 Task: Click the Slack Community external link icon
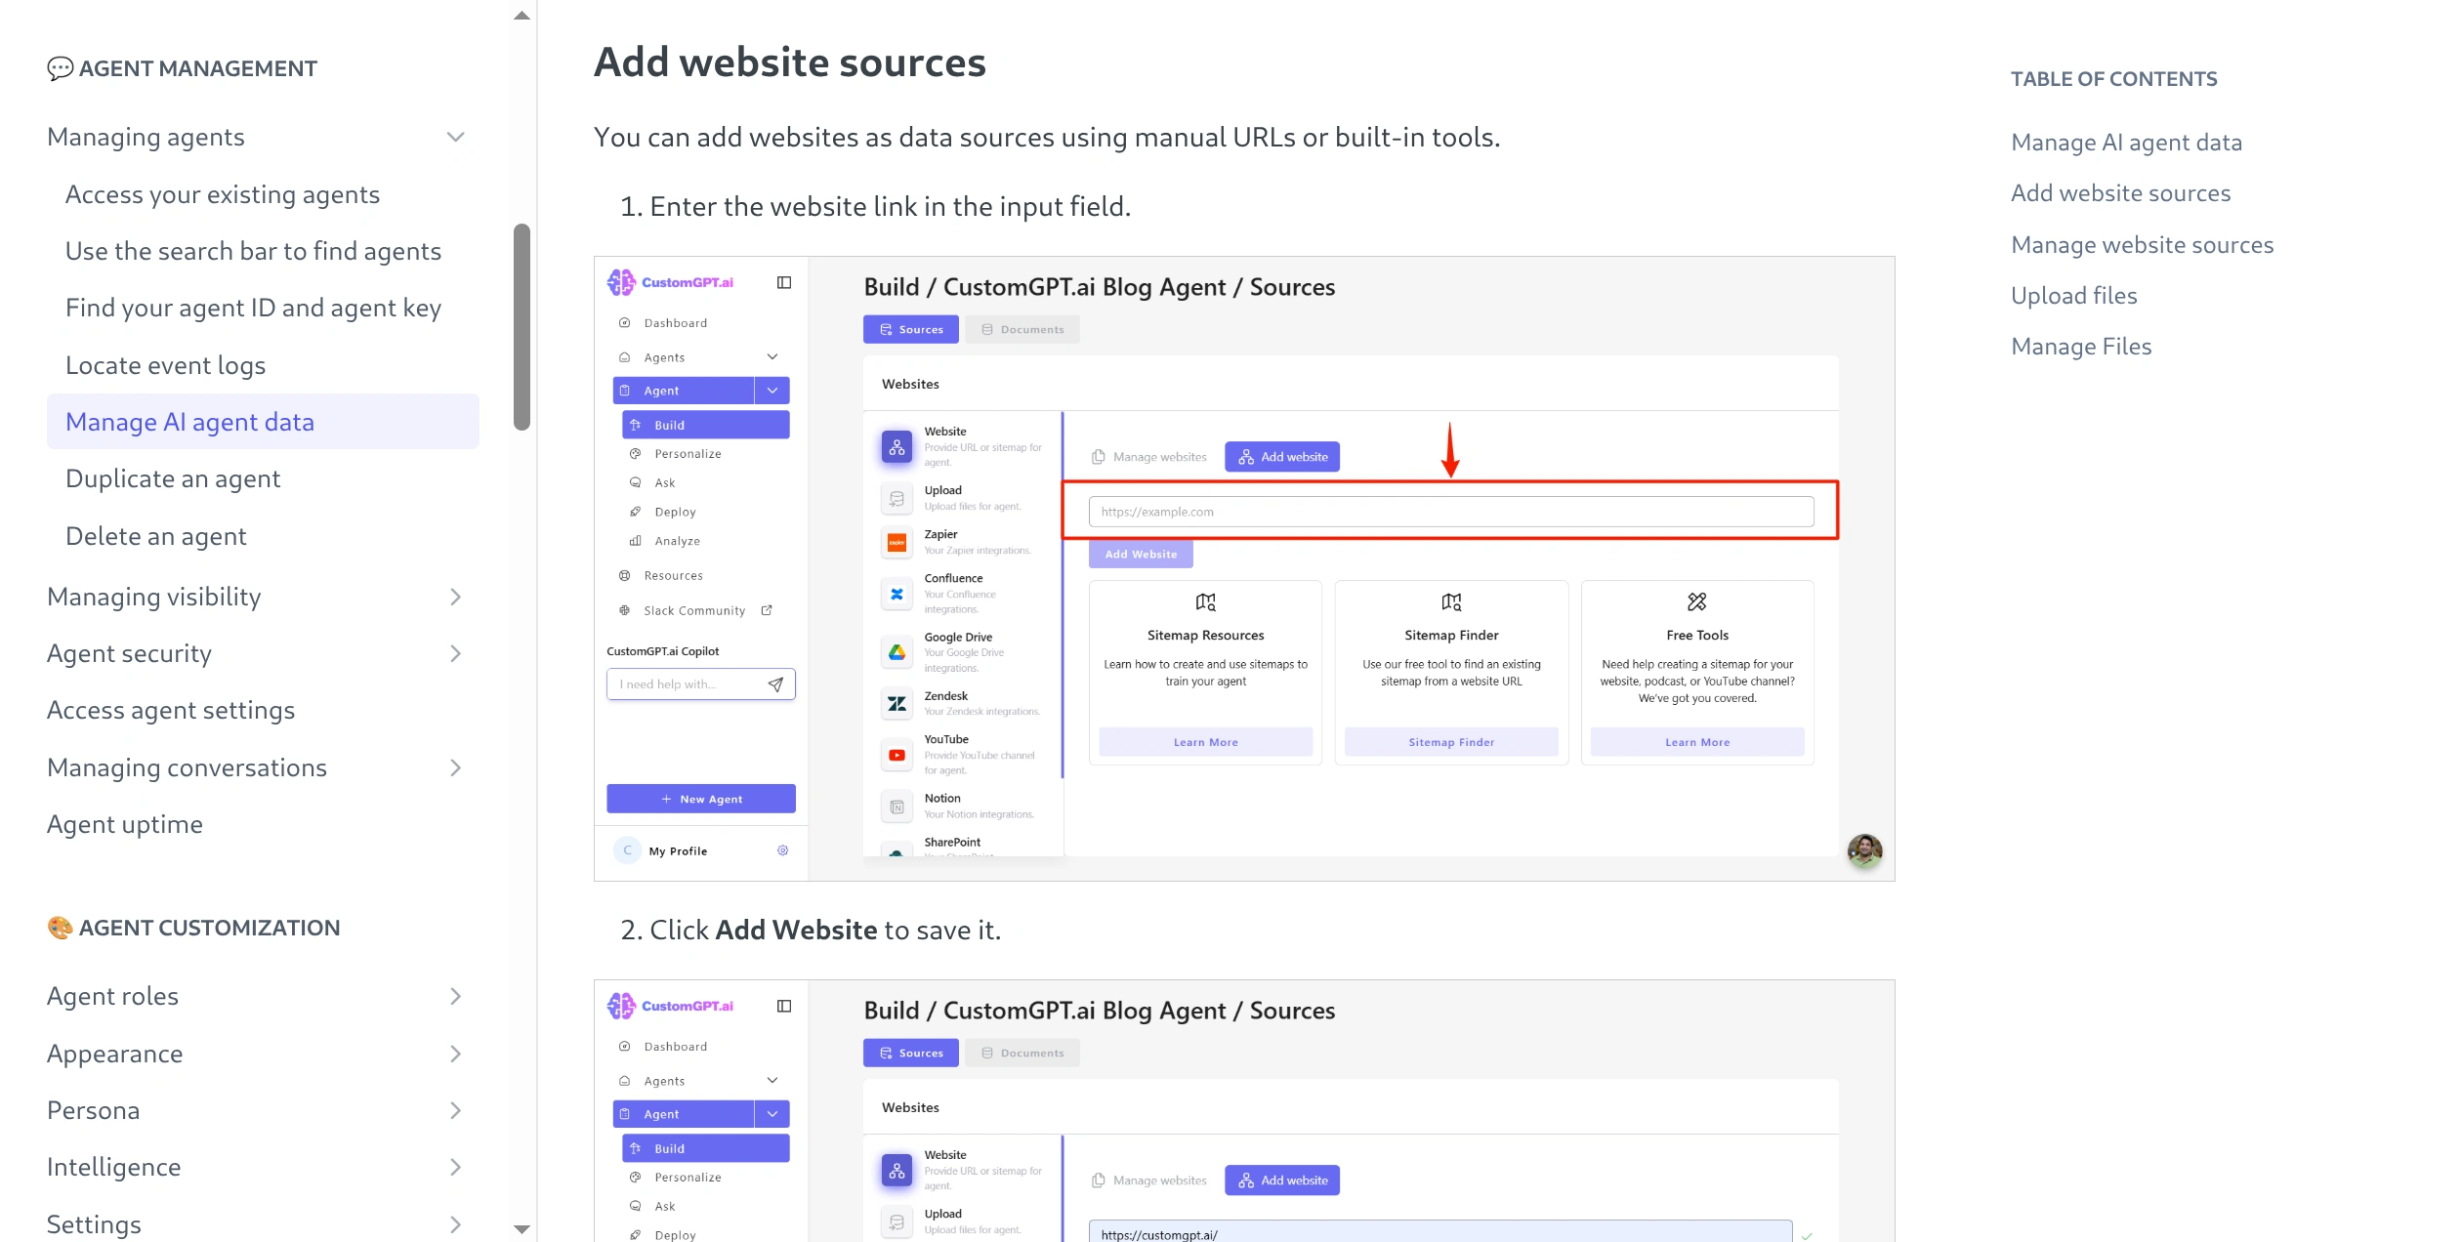click(x=767, y=610)
